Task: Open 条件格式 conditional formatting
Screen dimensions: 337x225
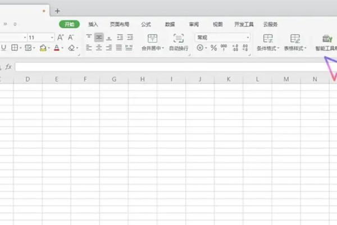Action: (x=268, y=42)
